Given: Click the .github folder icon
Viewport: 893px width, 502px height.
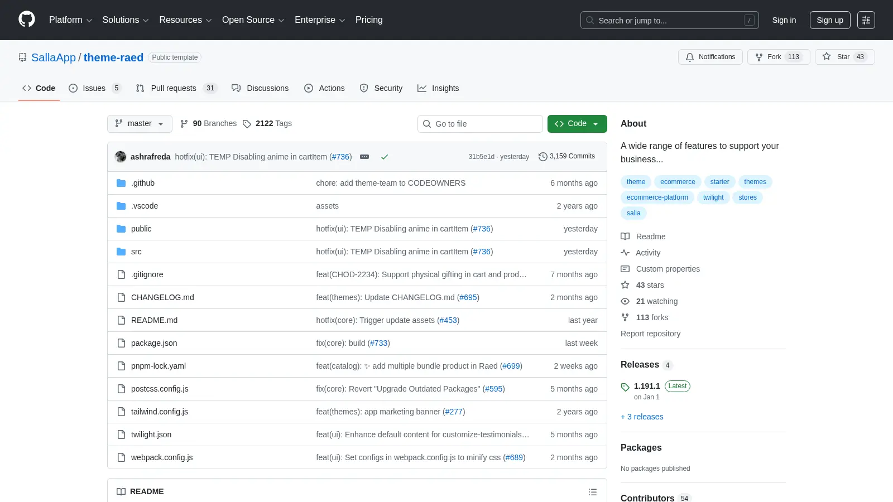Looking at the screenshot, I should [x=121, y=183].
